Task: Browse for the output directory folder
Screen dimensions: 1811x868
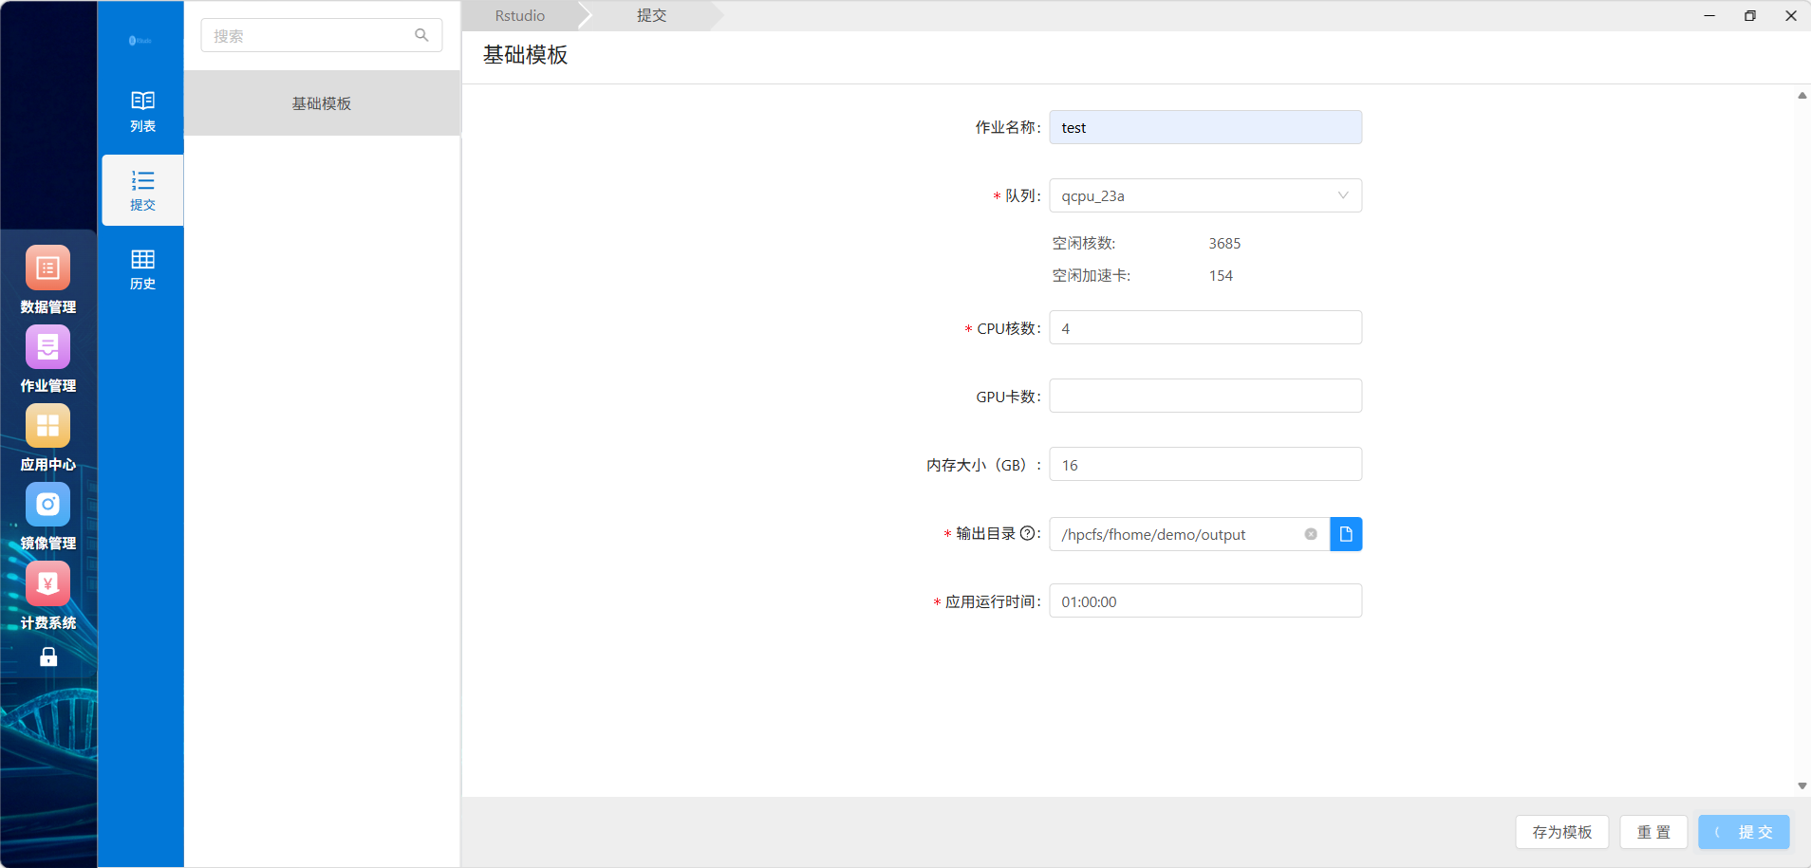Action: point(1346,534)
